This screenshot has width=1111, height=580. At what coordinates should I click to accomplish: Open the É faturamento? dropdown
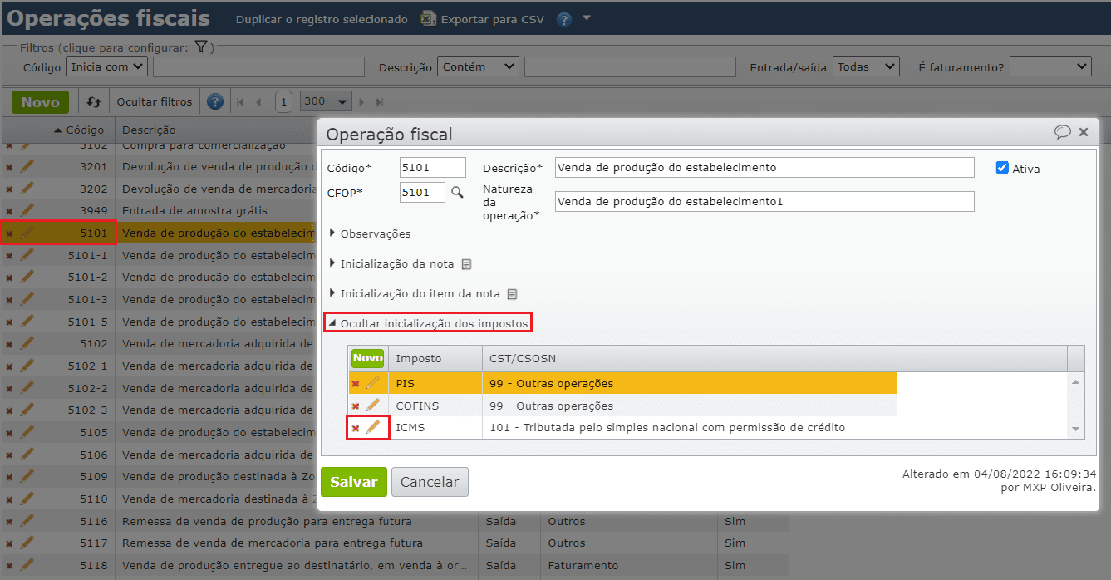1050,66
